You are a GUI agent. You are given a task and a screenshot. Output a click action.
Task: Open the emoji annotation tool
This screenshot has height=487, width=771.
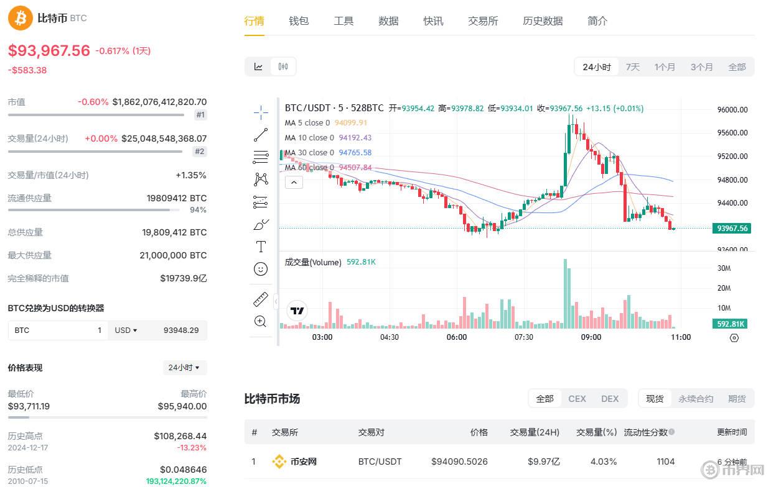pos(260,269)
